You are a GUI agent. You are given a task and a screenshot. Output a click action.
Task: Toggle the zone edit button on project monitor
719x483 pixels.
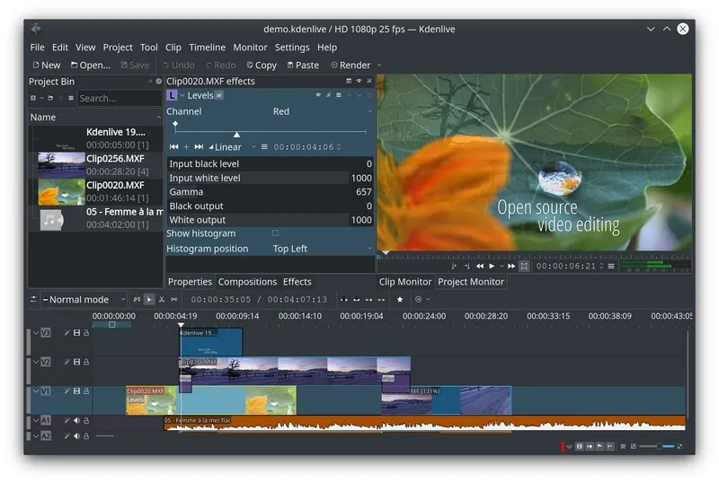pyautogui.click(x=524, y=267)
